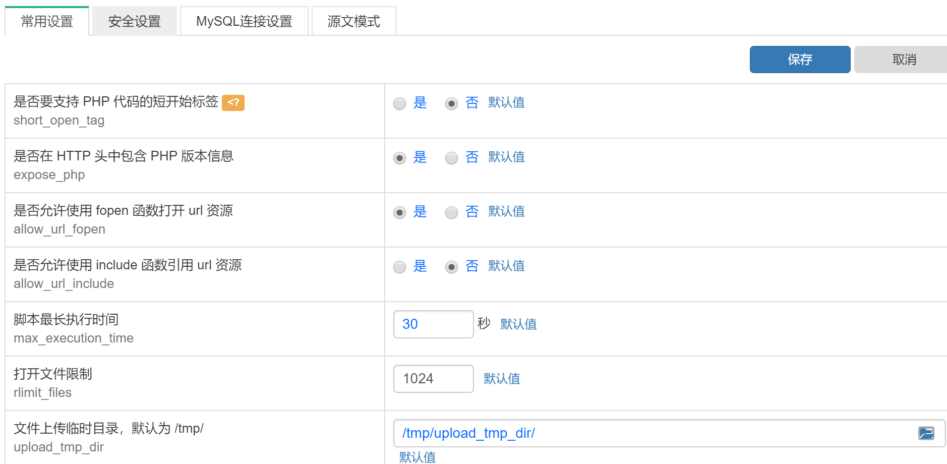Select 是 for short_open_tag
Screen dimensions: 947x464
pyautogui.click(x=400, y=103)
